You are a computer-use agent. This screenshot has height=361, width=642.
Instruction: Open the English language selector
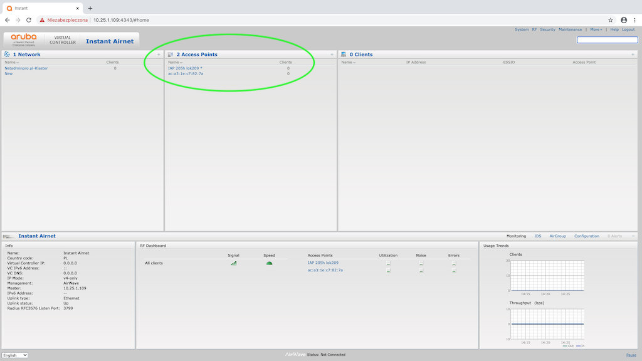pyautogui.click(x=15, y=355)
